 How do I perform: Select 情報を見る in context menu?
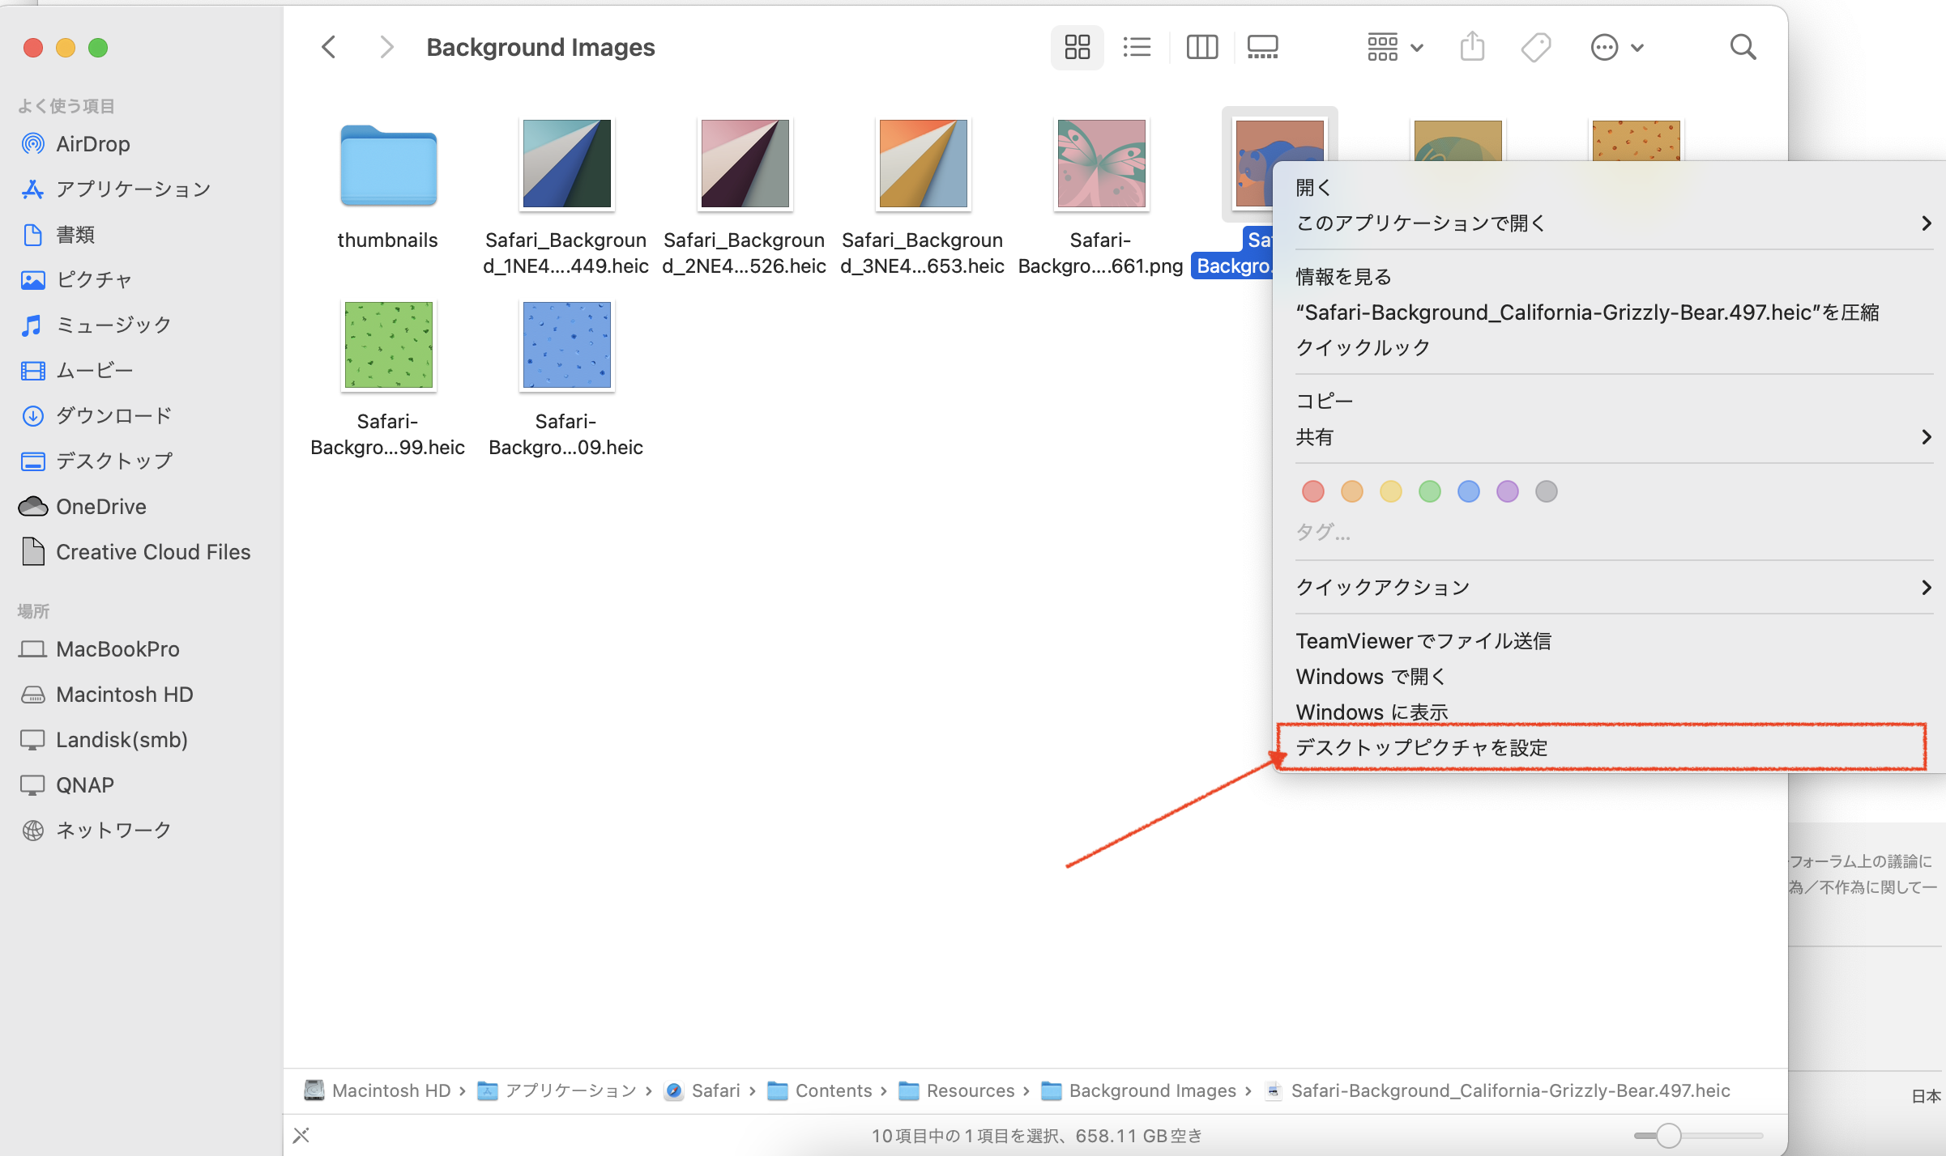point(1343,277)
